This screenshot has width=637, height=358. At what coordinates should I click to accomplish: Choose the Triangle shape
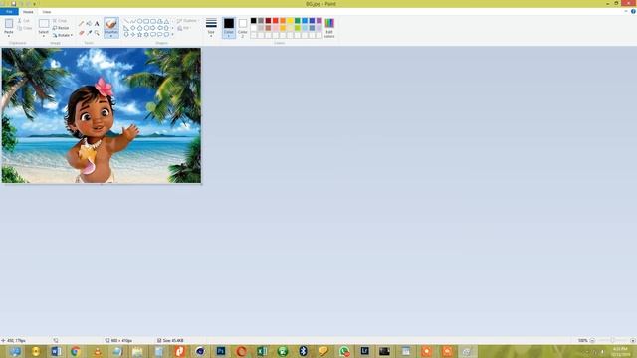tap(166, 21)
